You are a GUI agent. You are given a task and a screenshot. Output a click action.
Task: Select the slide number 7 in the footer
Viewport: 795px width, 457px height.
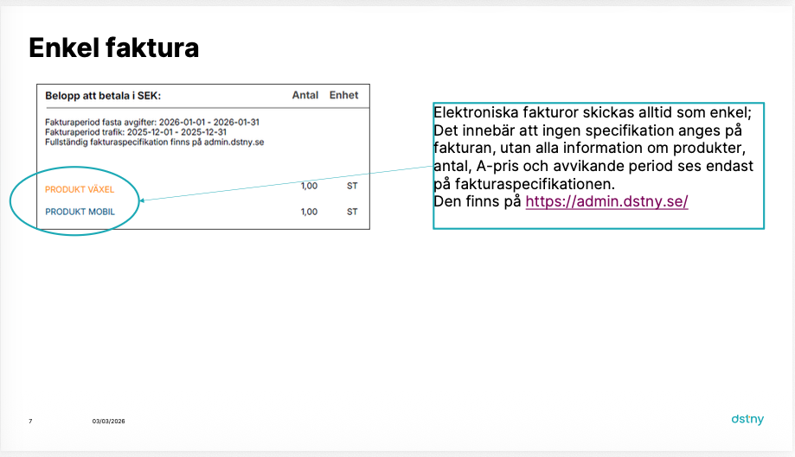coord(30,421)
